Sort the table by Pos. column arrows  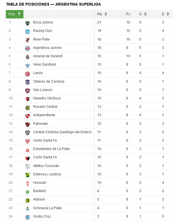19,14
